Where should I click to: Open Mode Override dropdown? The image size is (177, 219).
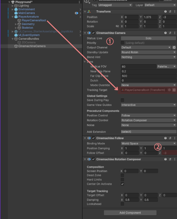coord(149,85)
